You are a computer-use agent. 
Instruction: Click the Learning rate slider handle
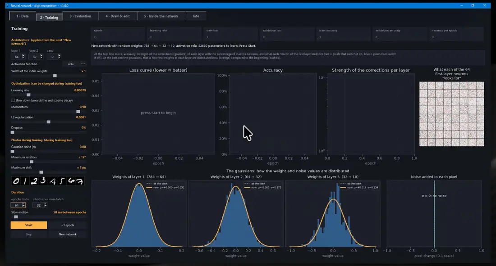(x=28, y=95)
